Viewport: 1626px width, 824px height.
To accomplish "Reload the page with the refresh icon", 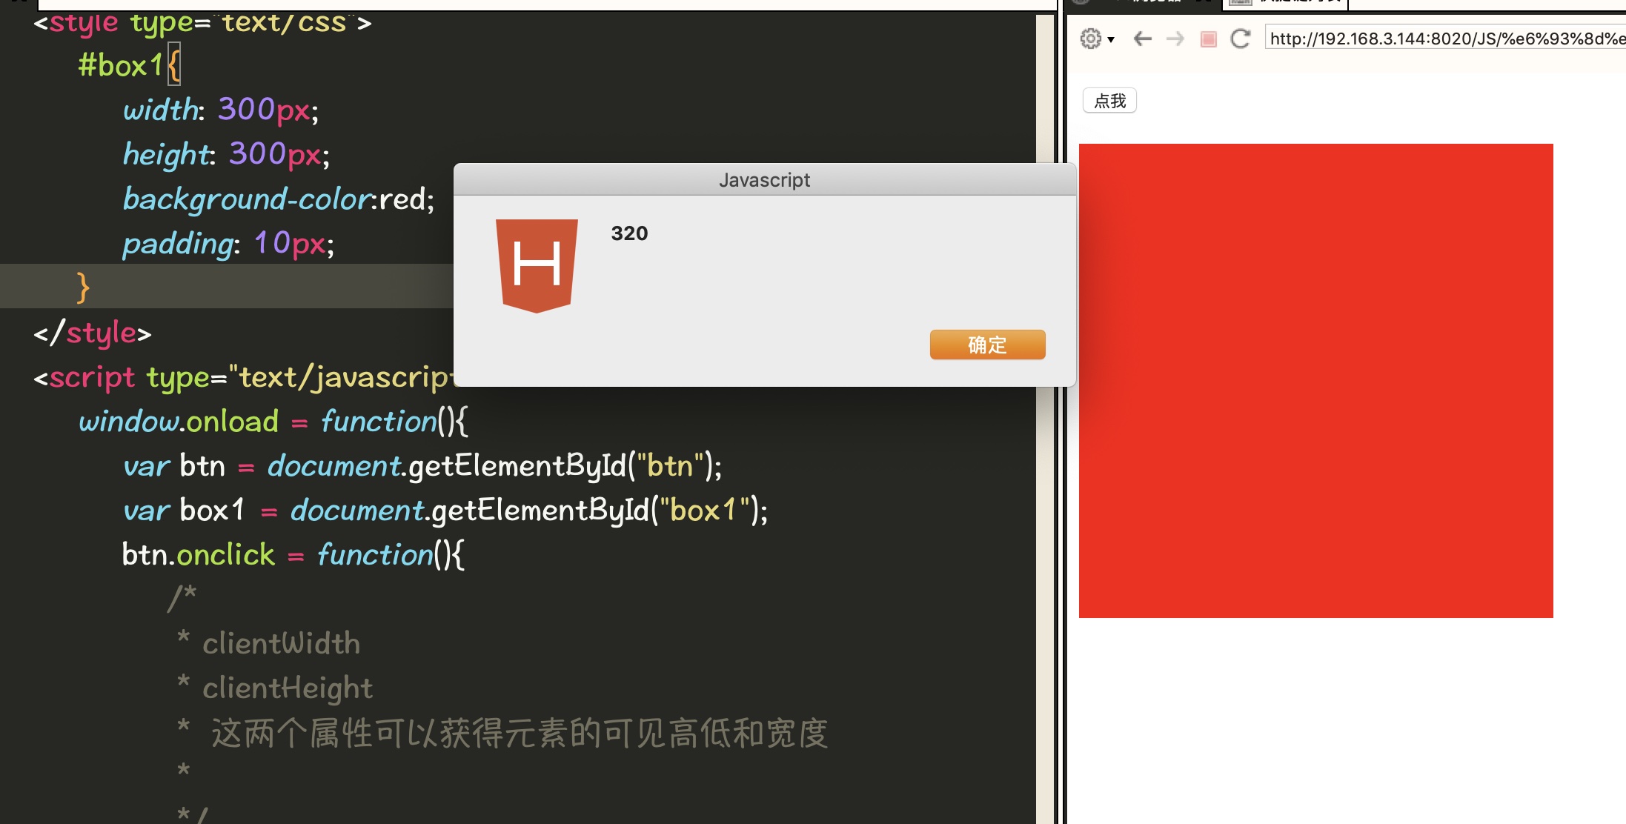I will tap(1240, 39).
